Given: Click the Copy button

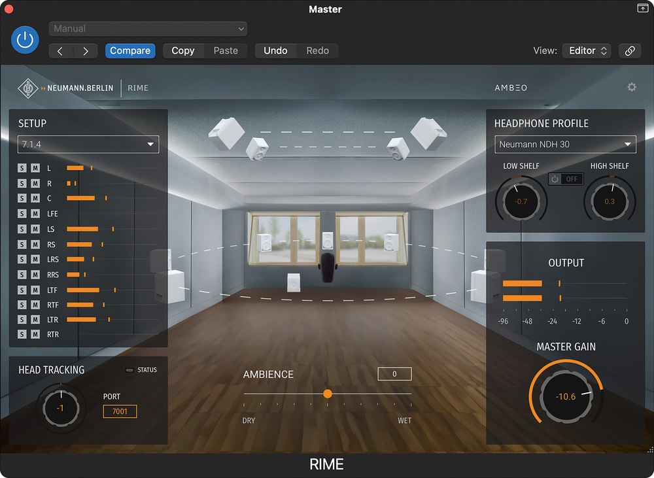Looking at the screenshot, I should 183,51.
